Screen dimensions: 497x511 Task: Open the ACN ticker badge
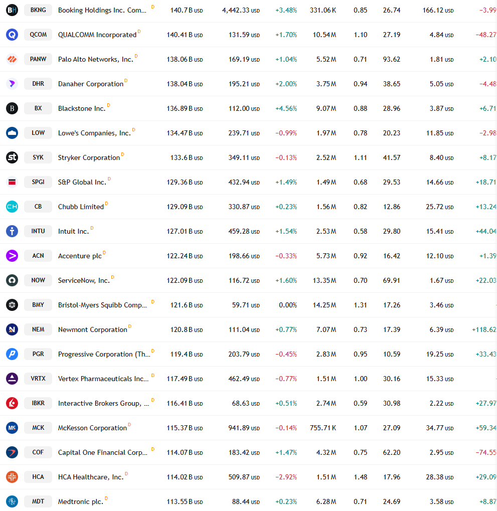click(x=38, y=256)
